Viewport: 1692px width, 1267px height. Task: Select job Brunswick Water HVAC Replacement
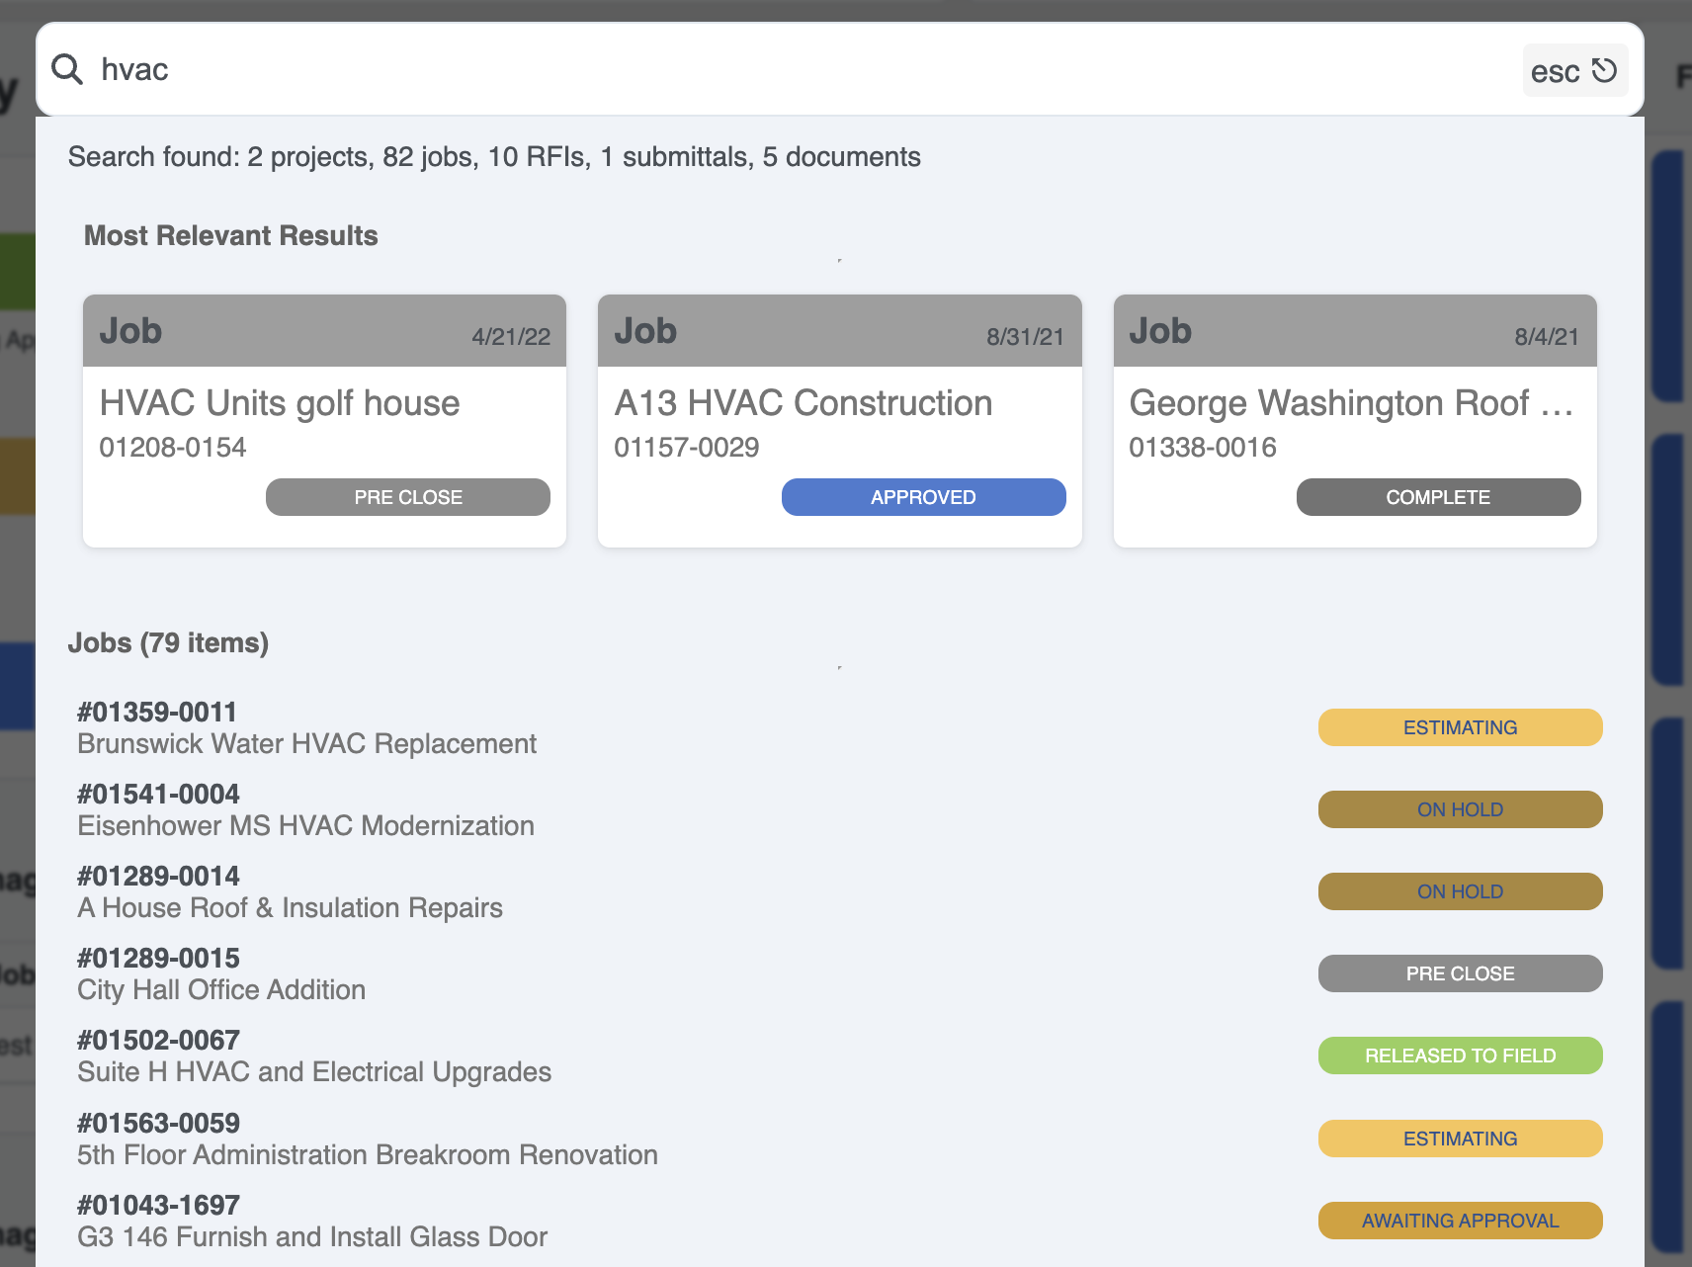coord(306,743)
